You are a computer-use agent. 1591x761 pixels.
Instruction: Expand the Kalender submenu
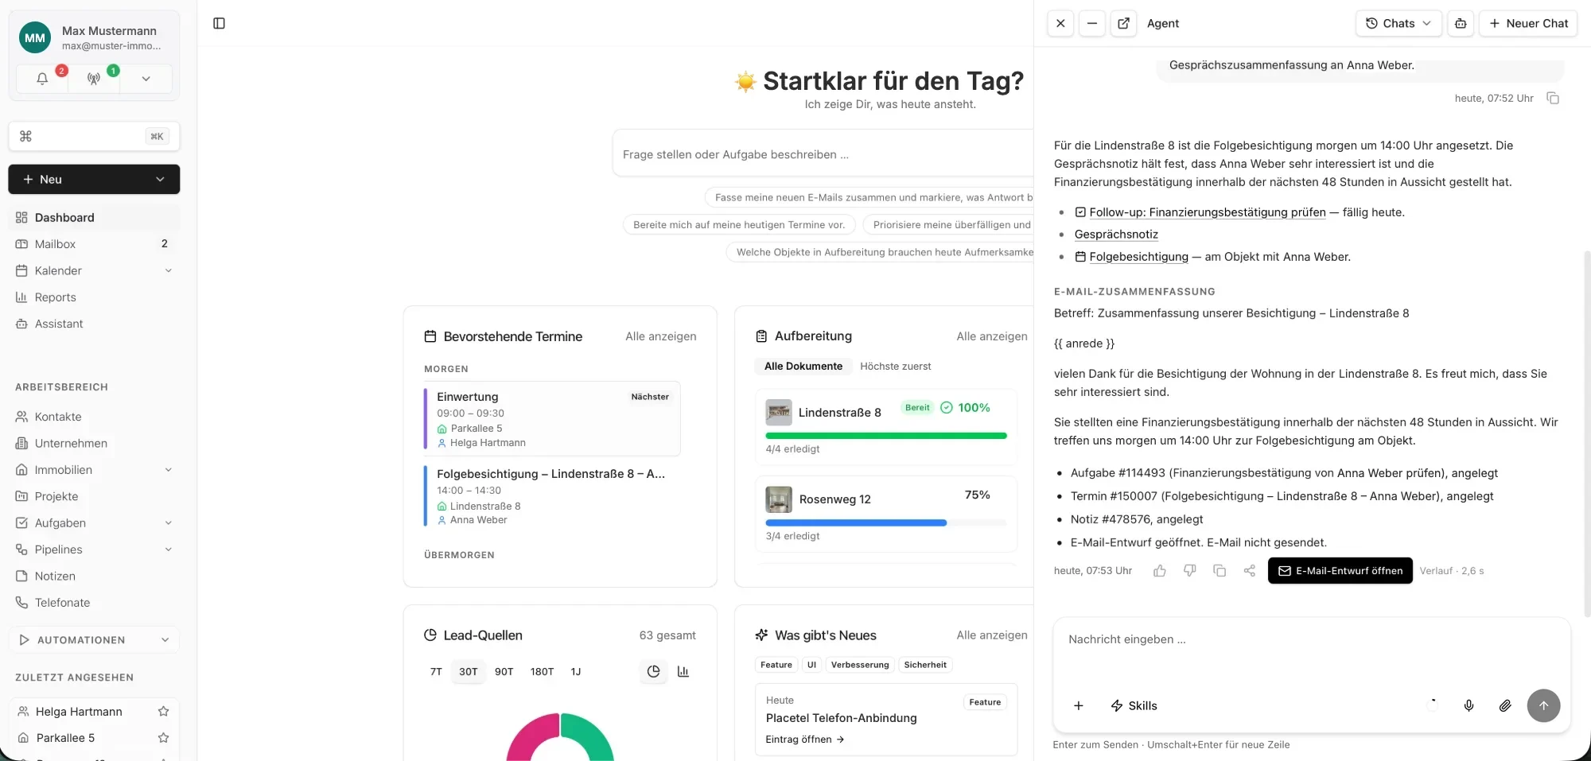pos(169,270)
